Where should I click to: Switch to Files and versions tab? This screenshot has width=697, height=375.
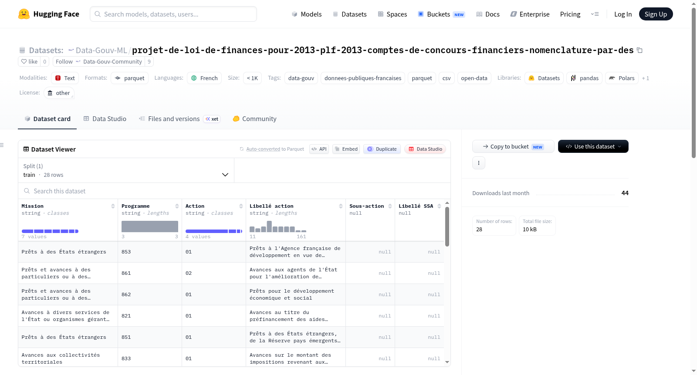tap(179, 118)
